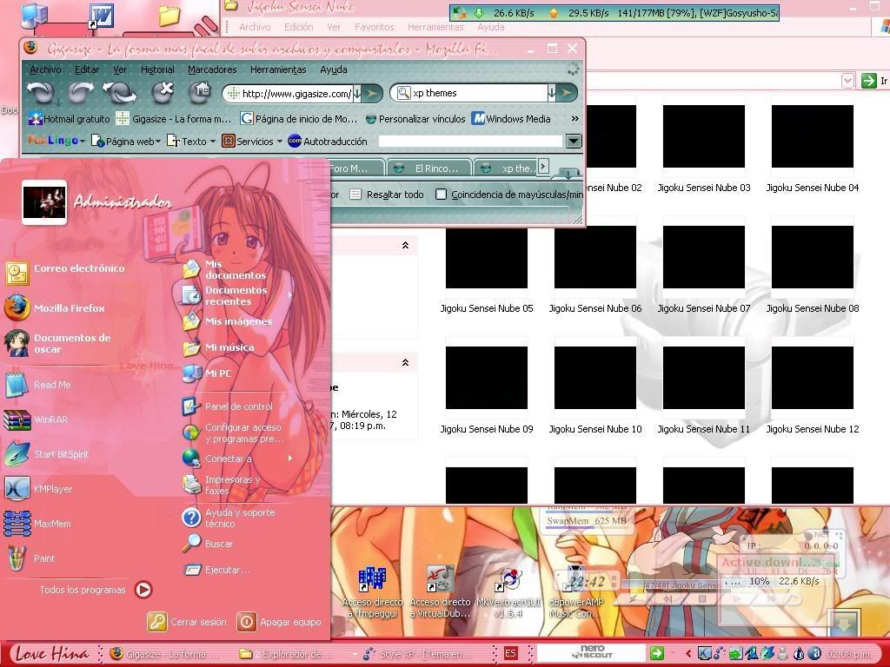Launch Start BitSpirit from start menu

coord(47,454)
